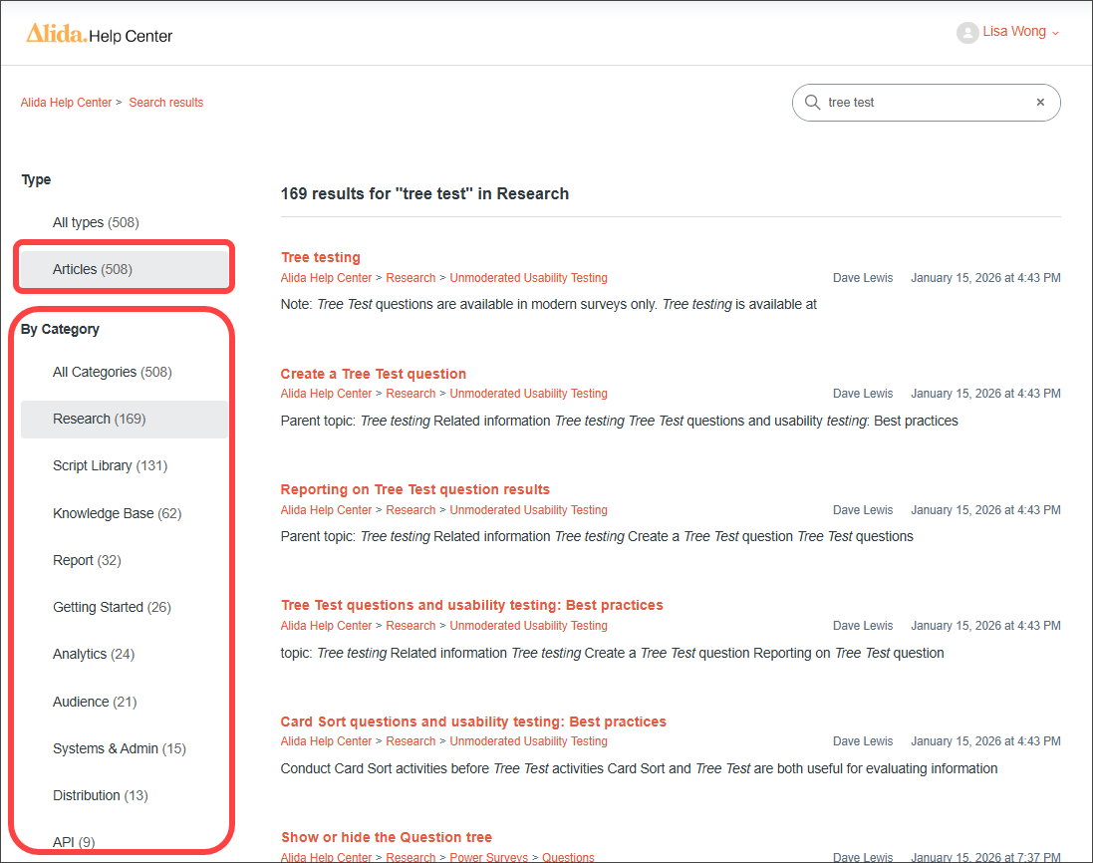Screen dimensions: 1093x863
Task: Open the Alida Help Center breadcrumb link at the top
Action: tap(66, 103)
